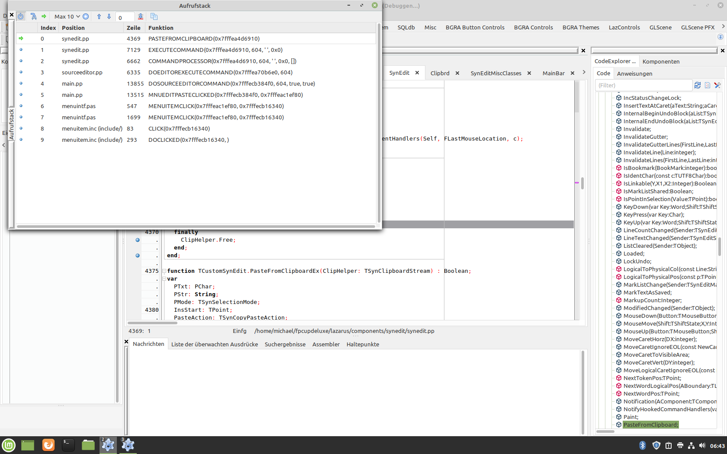Viewport: 727px width, 454px height.
Task: Click the blue up arrow in call stack toolbar
Action: [x=99, y=16]
